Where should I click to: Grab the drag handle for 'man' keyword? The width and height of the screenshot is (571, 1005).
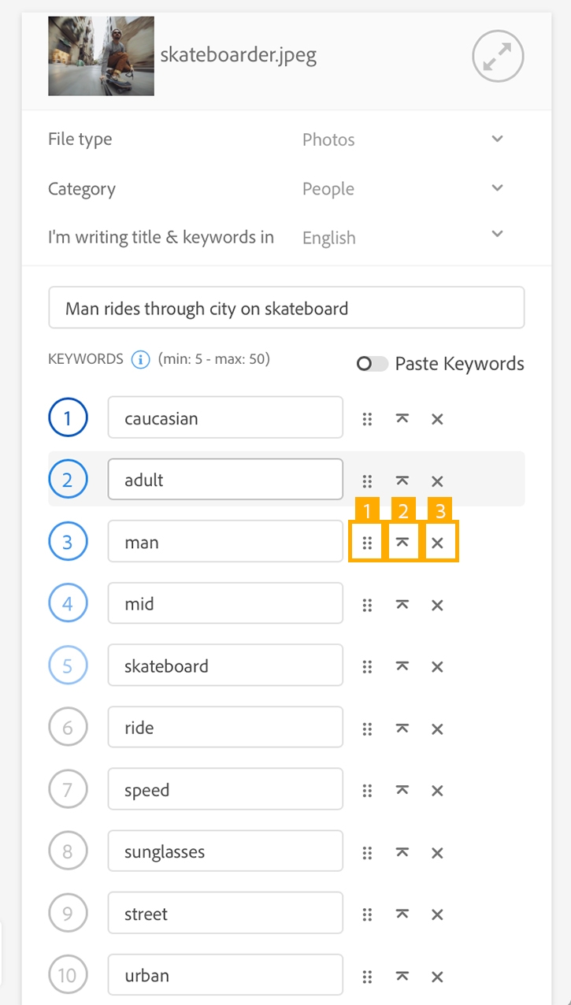(x=367, y=543)
